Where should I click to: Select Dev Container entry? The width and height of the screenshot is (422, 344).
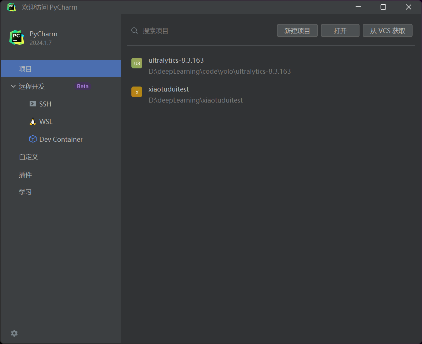[61, 139]
